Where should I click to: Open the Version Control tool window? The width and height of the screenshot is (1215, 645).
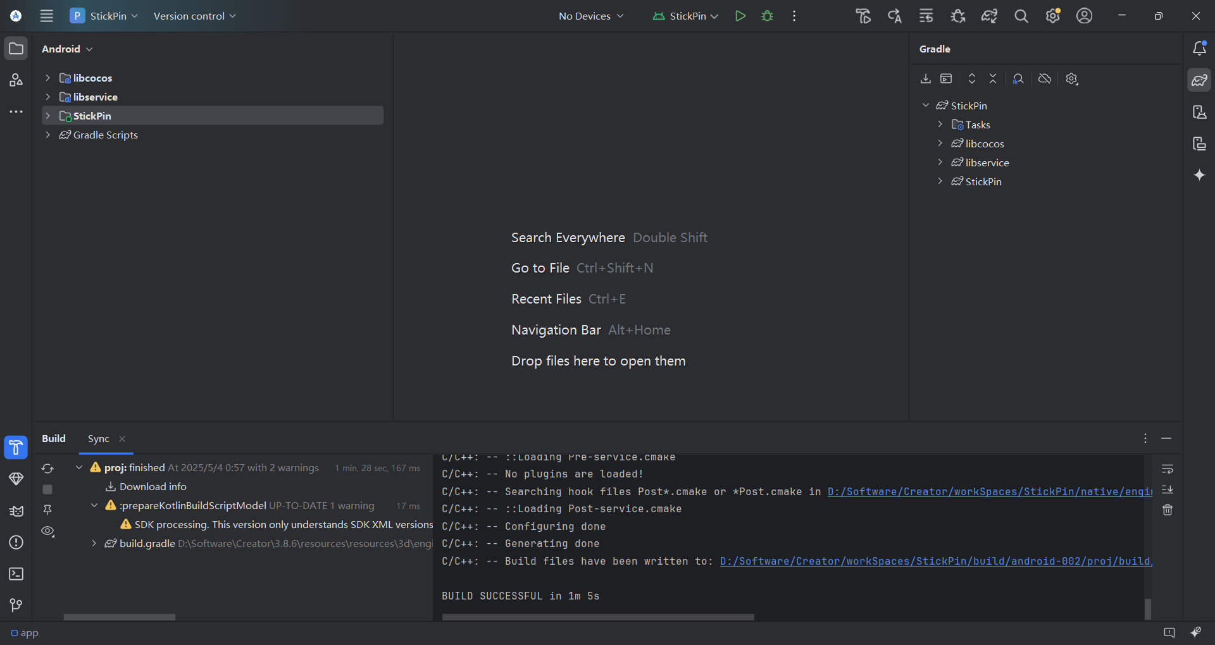point(16,605)
